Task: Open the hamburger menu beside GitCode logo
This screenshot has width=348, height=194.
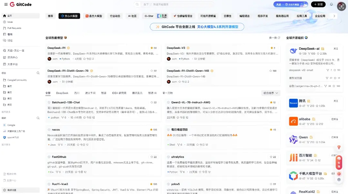Action: click(6, 5)
